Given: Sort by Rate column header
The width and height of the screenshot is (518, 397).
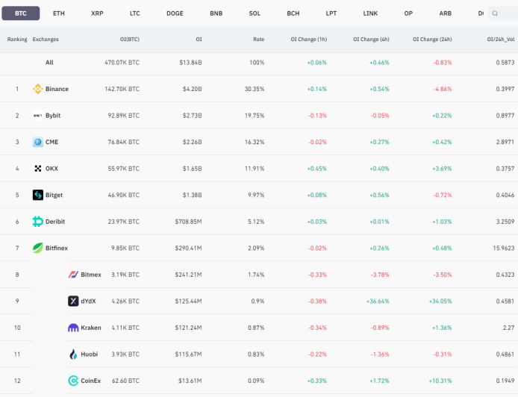Looking at the screenshot, I should (259, 40).
